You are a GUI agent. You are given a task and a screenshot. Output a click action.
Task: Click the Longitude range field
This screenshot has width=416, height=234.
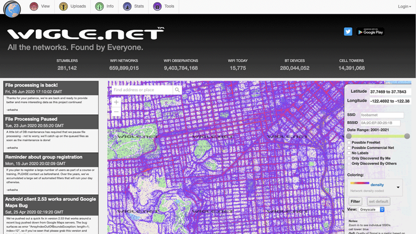click(390, 101)
